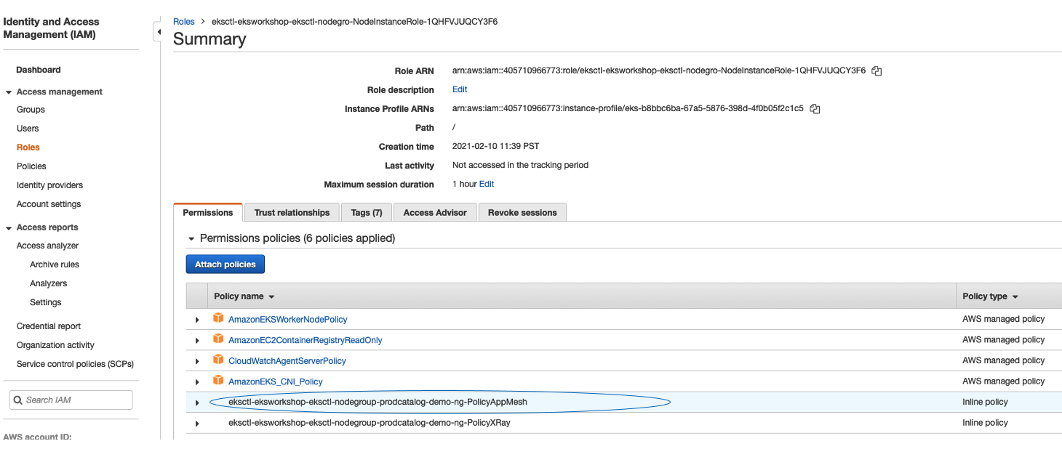Copy the Role ARN with the copy icon

click(877, 71)
